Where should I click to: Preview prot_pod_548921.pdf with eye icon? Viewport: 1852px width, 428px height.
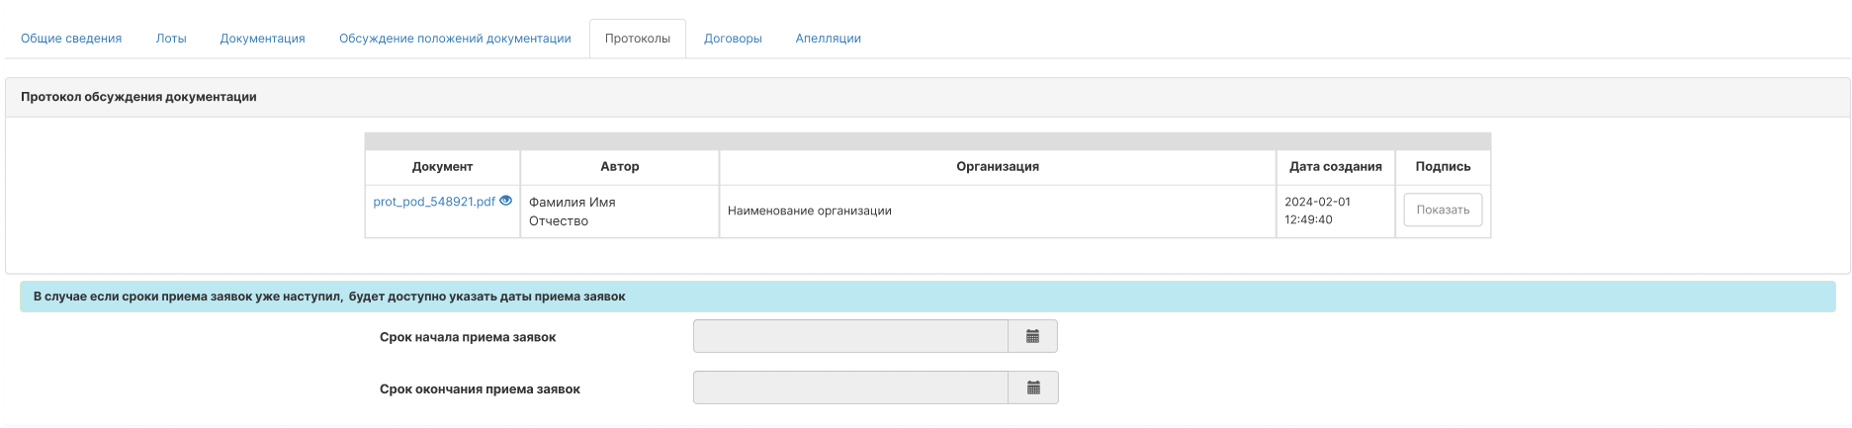tap(505, 201)
